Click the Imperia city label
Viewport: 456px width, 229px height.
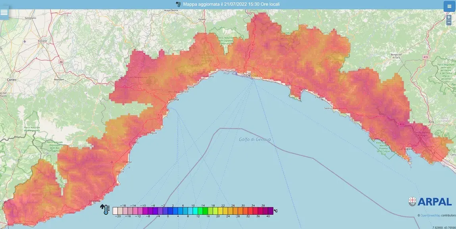tap(95, 201)
